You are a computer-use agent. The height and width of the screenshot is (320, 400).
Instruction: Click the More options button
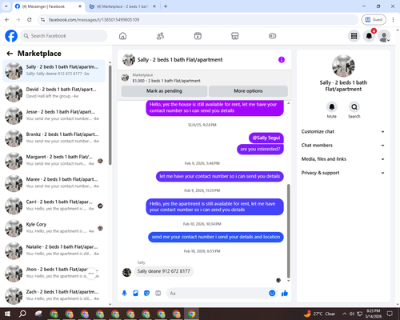pos(248,91)
